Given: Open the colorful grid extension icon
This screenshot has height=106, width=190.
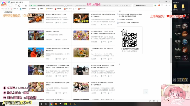Looking at the screenshot, I should click(155, 6).
